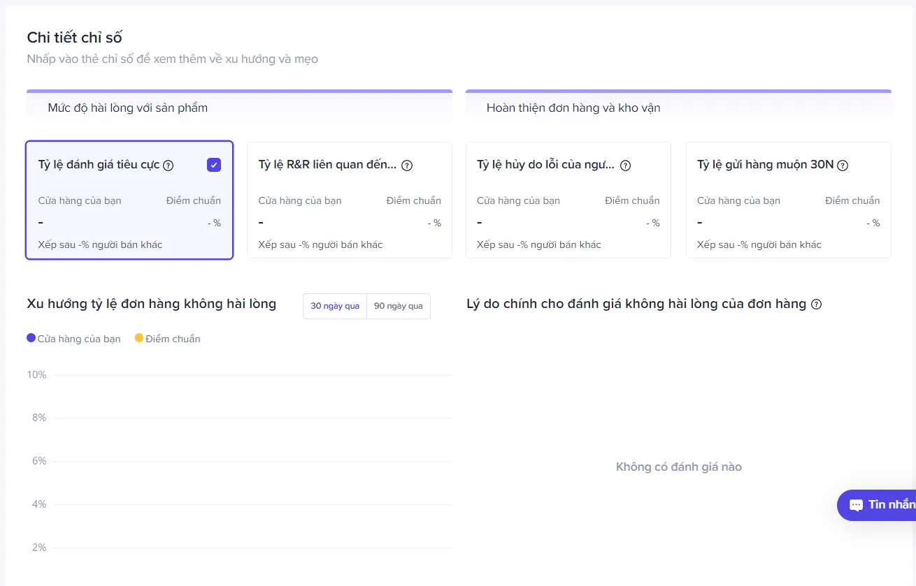
Task: Switch to the 90 ngày qua time range
Action: coord(399,306)
